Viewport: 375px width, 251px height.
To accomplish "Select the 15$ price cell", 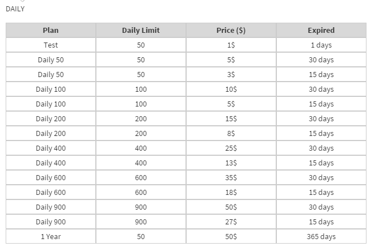I will 231,119.
